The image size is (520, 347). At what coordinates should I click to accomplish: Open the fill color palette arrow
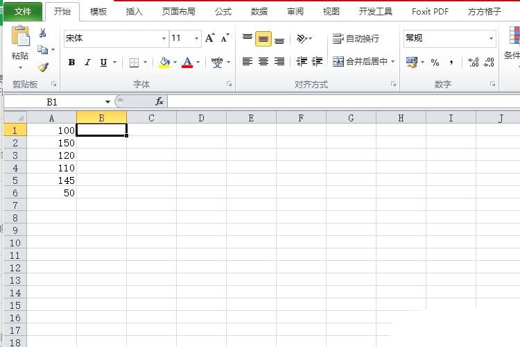point(175,62)
